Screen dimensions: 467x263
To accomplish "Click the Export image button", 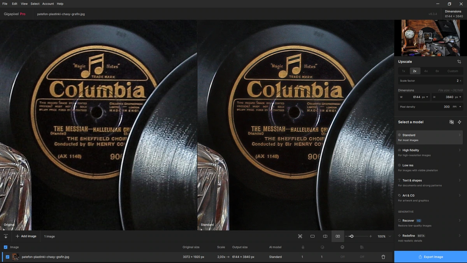I will (430, 257).
